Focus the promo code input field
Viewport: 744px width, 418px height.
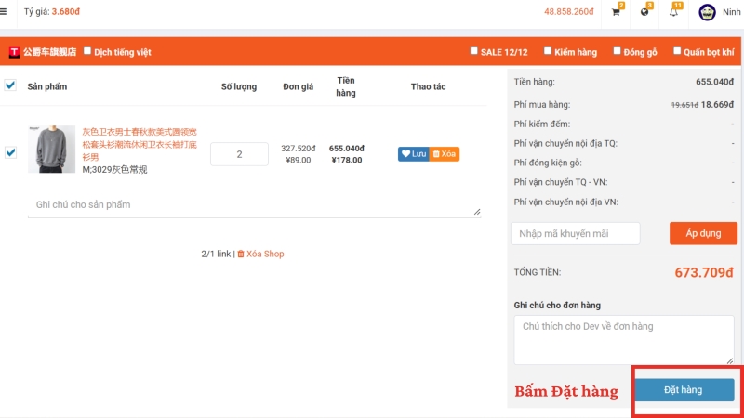tap(575, 233)
